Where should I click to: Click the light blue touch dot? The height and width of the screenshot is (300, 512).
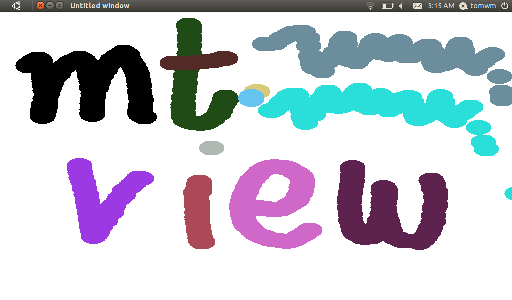coord(251,98)
